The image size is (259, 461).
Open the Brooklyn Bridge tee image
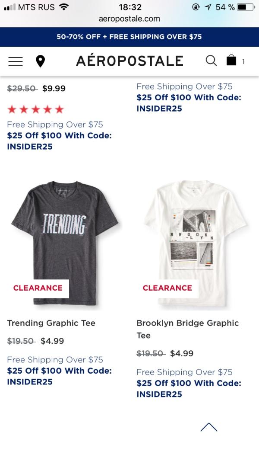[x=194, y=234]
